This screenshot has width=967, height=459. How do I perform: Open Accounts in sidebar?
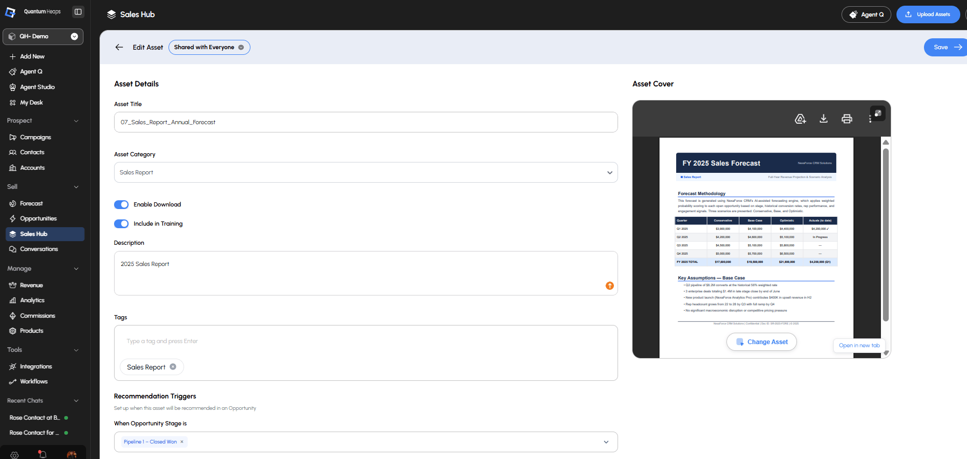point(32,168)
